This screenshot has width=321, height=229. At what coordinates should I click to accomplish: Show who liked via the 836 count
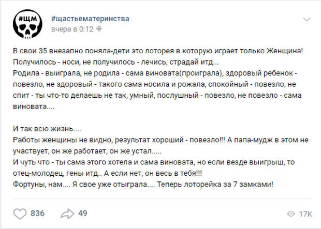(37, 213)
